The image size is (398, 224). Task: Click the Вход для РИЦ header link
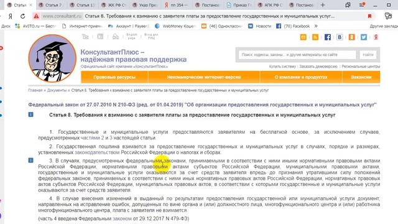pos(151,36)
